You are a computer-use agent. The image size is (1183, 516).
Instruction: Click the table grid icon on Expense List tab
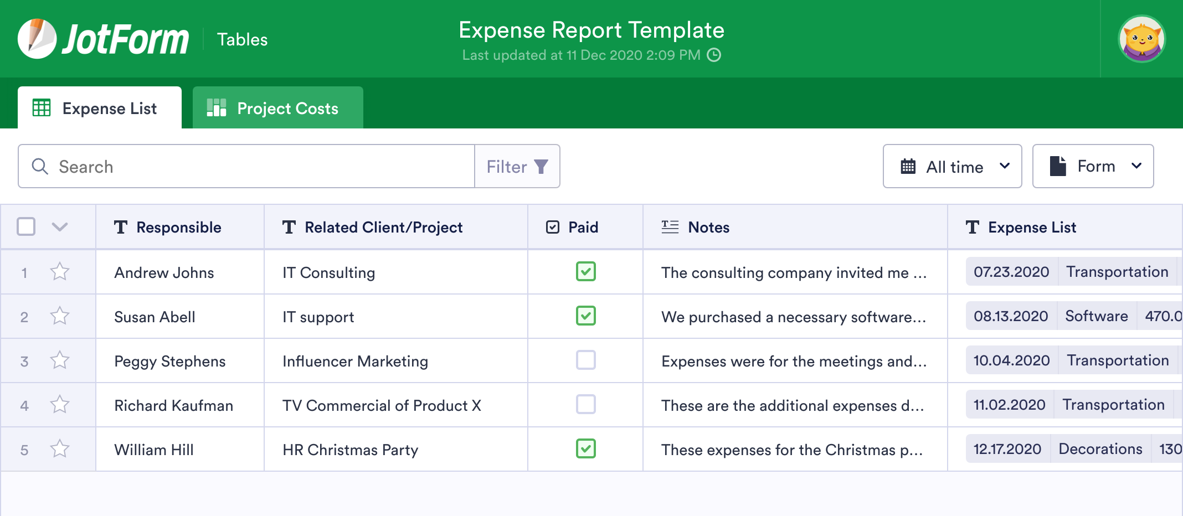(42, 107)
